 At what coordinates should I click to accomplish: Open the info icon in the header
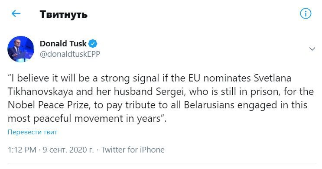point(306,14)
